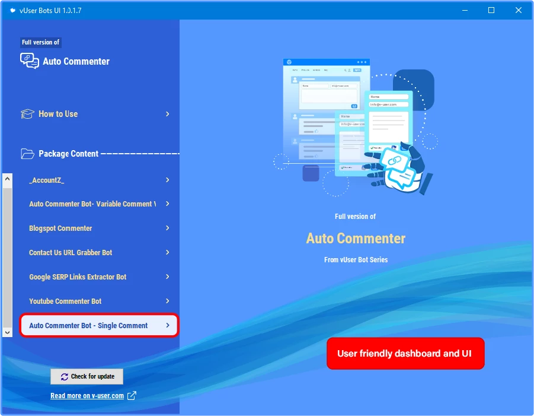Image resolution: width=534 pixels, height=416 pixels.
Task: Click the vUser app icon in title bar
Action: (x=12, y=10)
